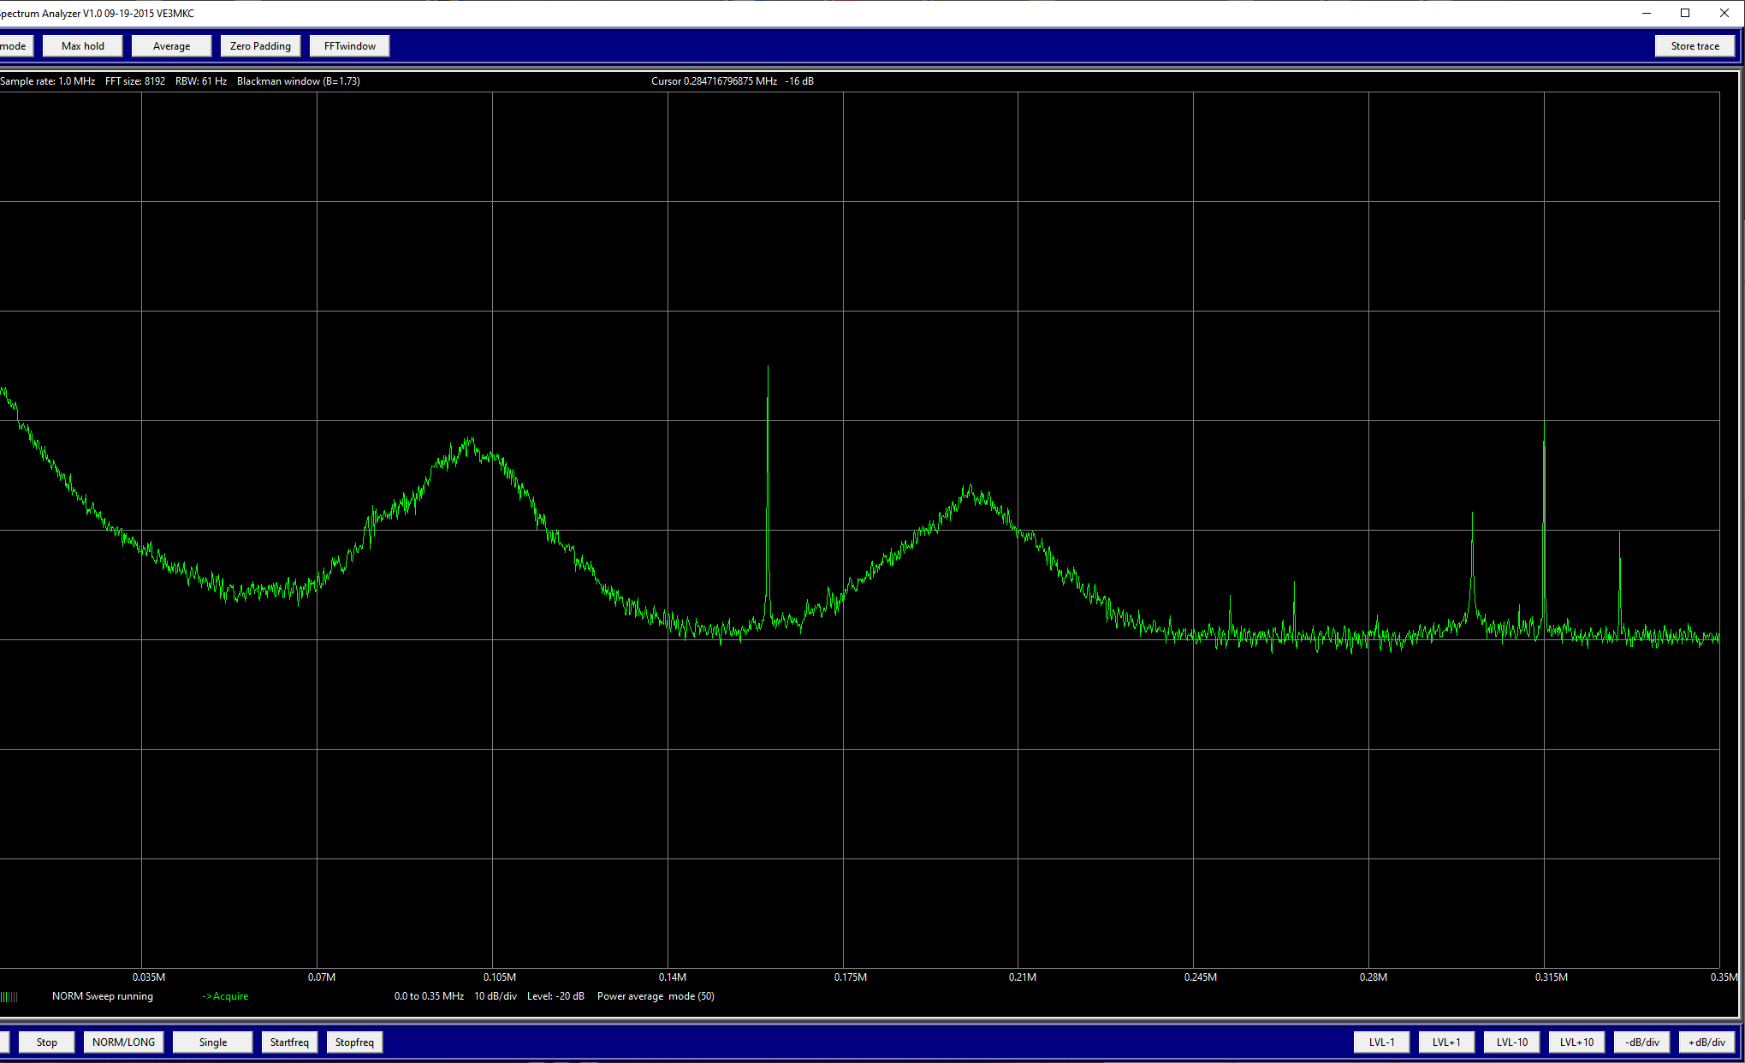
Task: Click the green '->Acquire' status text
Action: coord(225,996)
